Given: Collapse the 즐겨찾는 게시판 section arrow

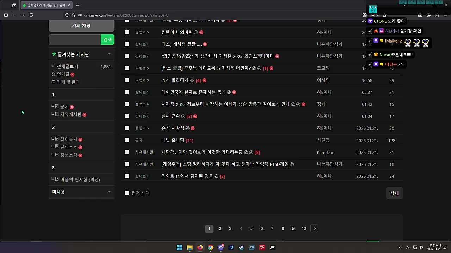Looking at the screenshot, I should tap(109, 54).
